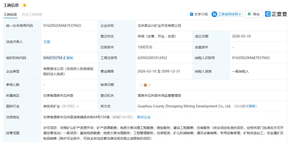The width and height of the screenshot is (288, 142).
Task: Click 更新 beside the English name
Action: [x=252, y=106]
